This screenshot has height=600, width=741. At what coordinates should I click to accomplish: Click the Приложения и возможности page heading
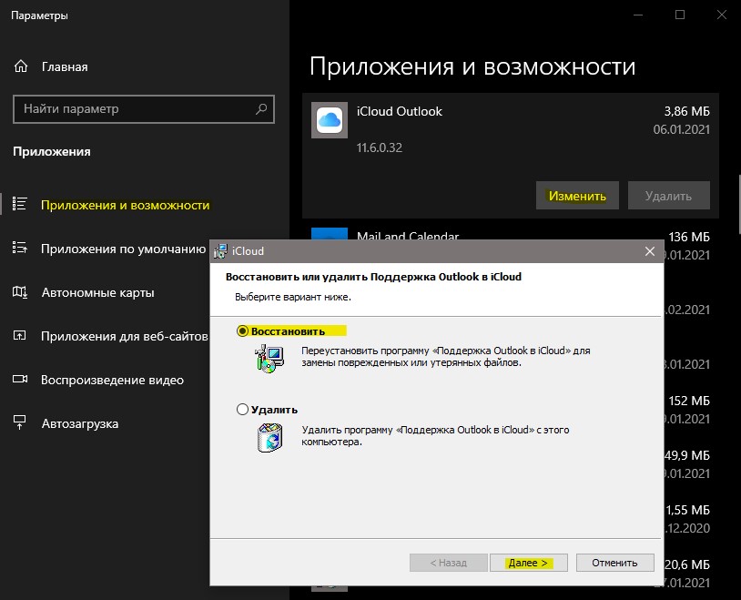[472, 66]
